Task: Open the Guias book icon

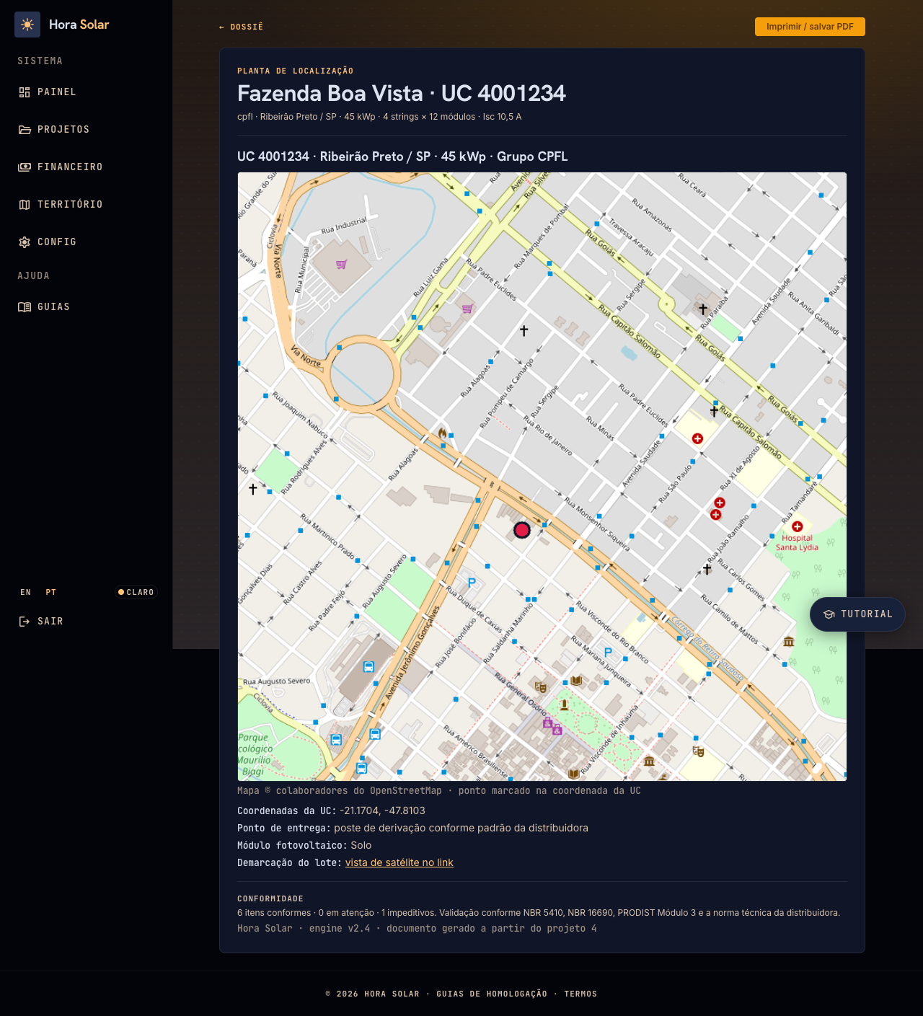Action: click(x=25, y=307)
